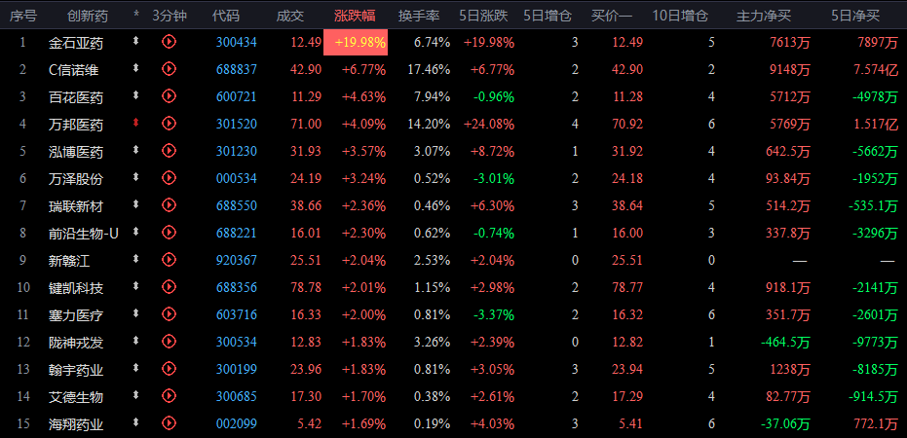Viewport: 907px width, 438px height.
Task: Click the marker icon beside C信诺维
Action: coord(136,68)
